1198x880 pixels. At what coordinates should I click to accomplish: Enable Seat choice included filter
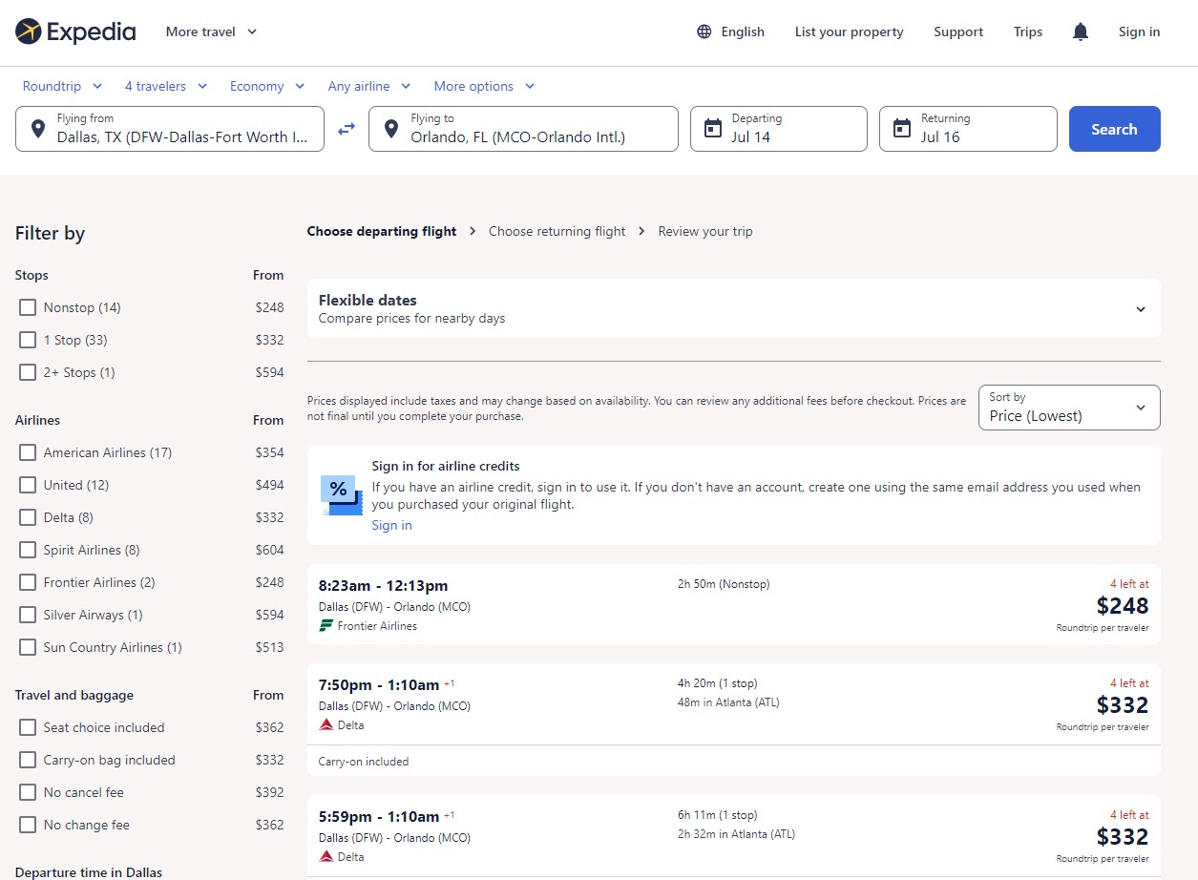(x=28, y=727)
